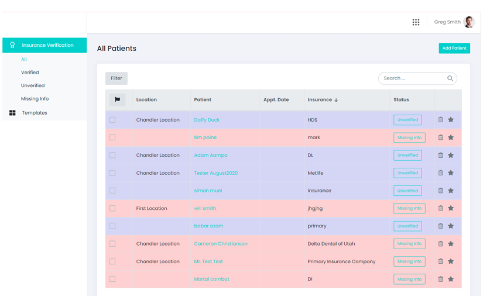Click the search magnifier icon
This screenshot has width=483, height=307.
click(450, 78)
